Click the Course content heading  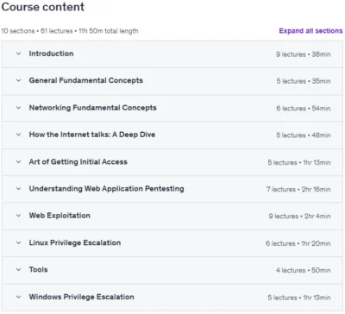(x=43, y=7)
